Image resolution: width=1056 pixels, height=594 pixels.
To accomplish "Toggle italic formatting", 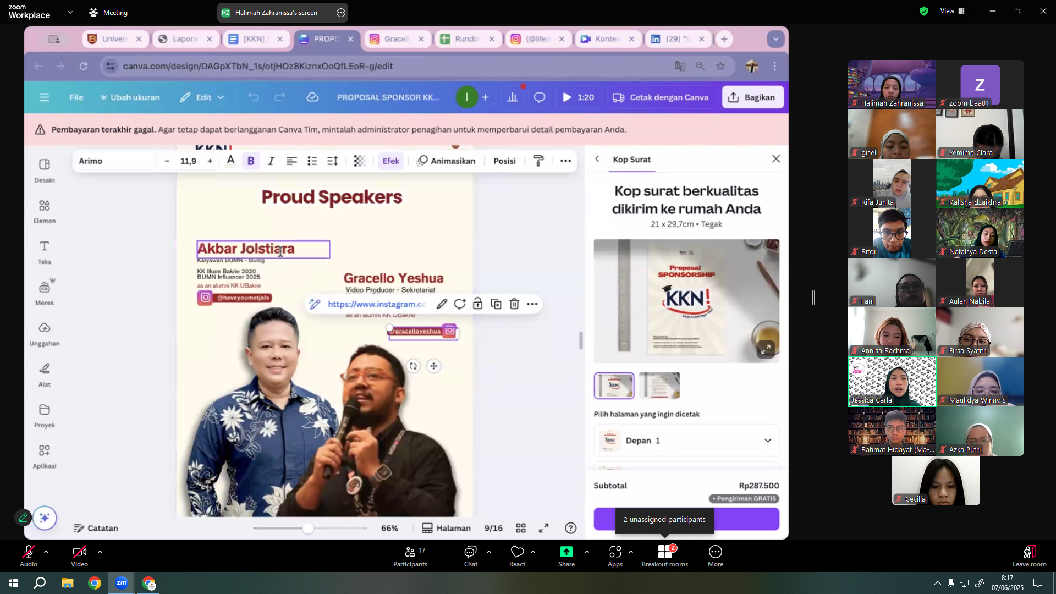I will [x=271, y=161].
